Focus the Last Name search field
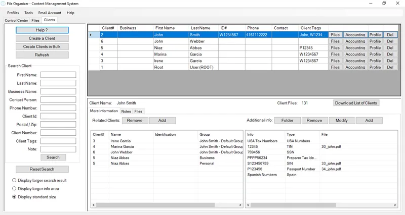Screen dimensions: 405x215 pyautogui.click(x=58, y=83)
